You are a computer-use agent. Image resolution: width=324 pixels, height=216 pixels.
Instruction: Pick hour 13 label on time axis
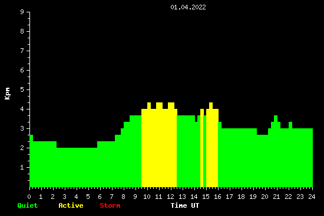point(182,197)
